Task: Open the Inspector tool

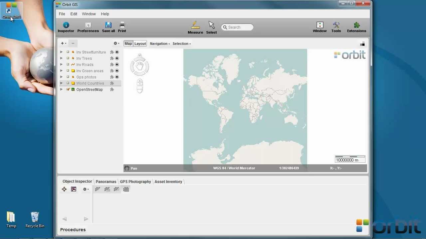Action: (66, 27)
